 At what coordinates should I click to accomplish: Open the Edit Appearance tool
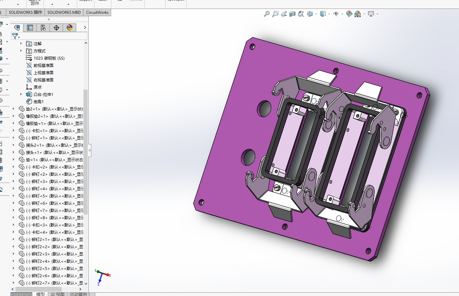click(x=349, y=14)
